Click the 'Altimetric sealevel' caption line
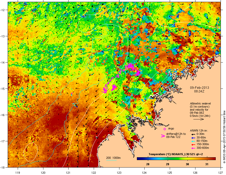This screenshot has height=175, width=226. 200,103
